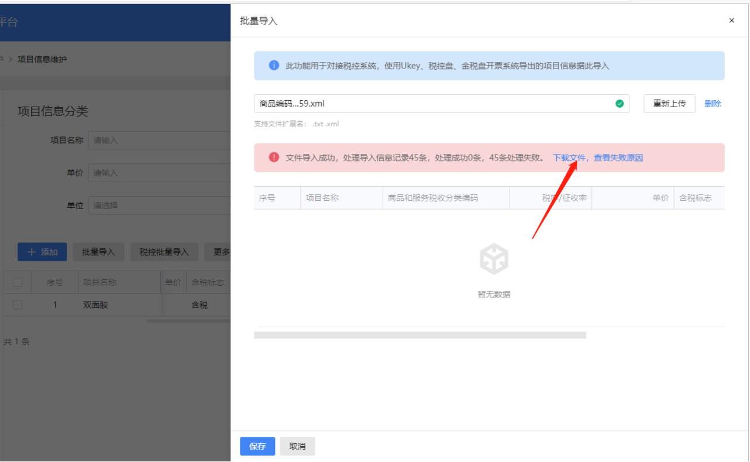This screenshot has width=750, height=462.
Task: Click 重新上传 to re-upload the file
Action: 669,103
